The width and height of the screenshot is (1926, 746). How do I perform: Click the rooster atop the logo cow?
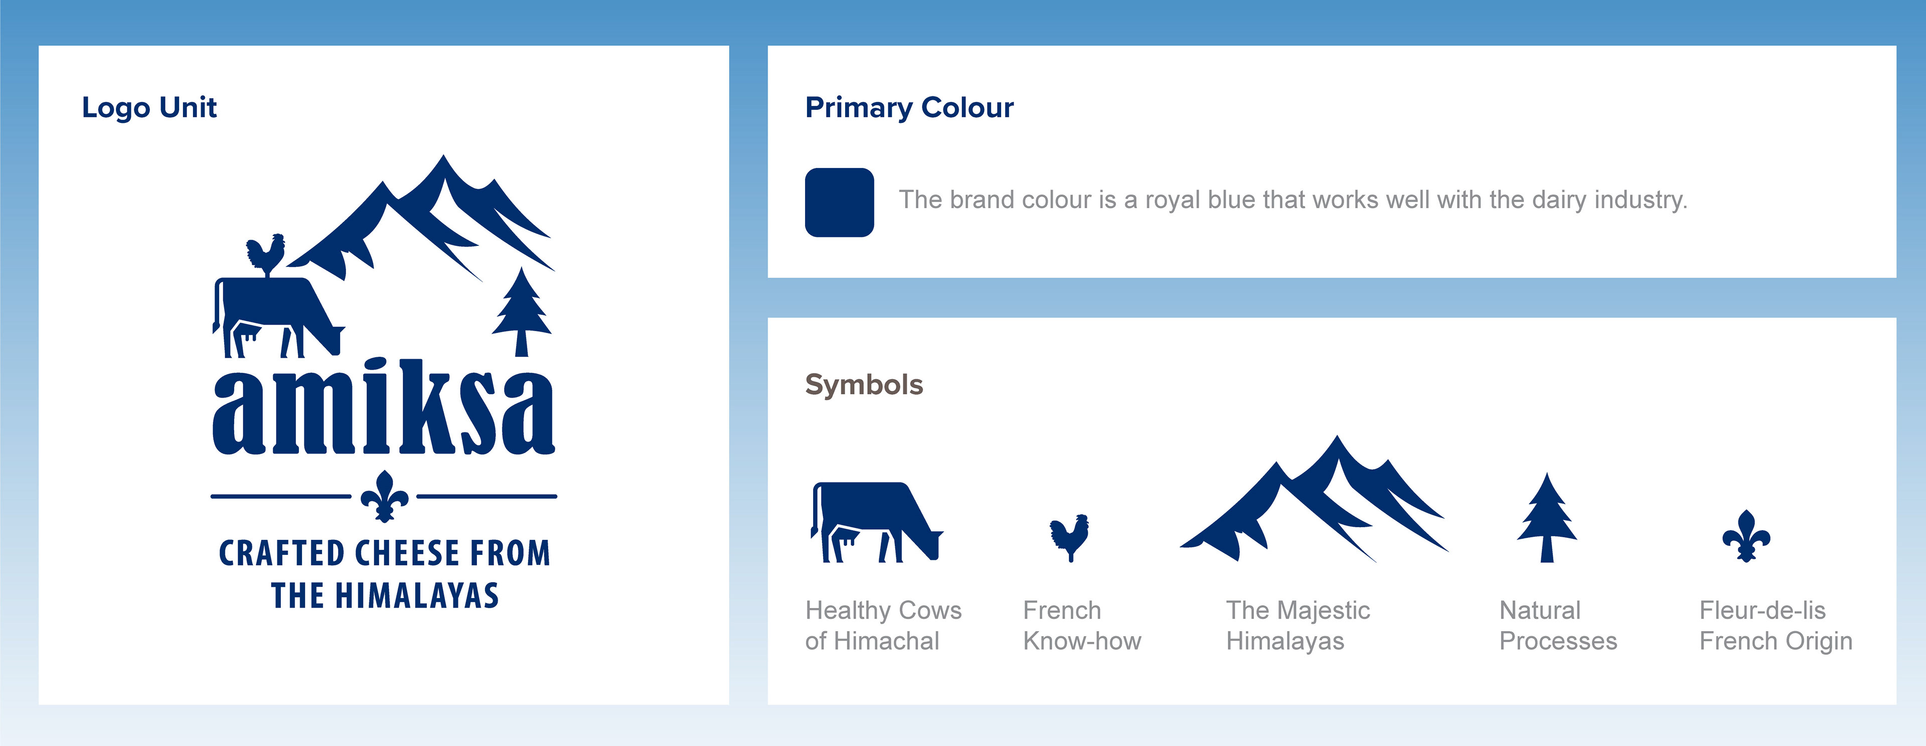coord(265,255)
